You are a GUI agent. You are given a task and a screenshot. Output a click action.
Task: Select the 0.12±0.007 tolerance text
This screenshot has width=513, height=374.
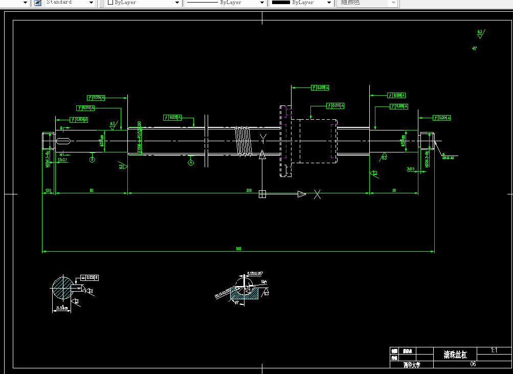(x=255, y=273)
